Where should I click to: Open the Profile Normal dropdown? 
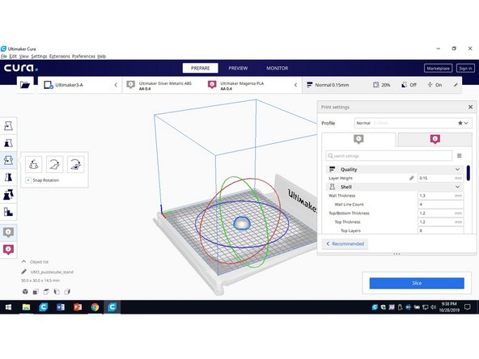pos(413,123)
